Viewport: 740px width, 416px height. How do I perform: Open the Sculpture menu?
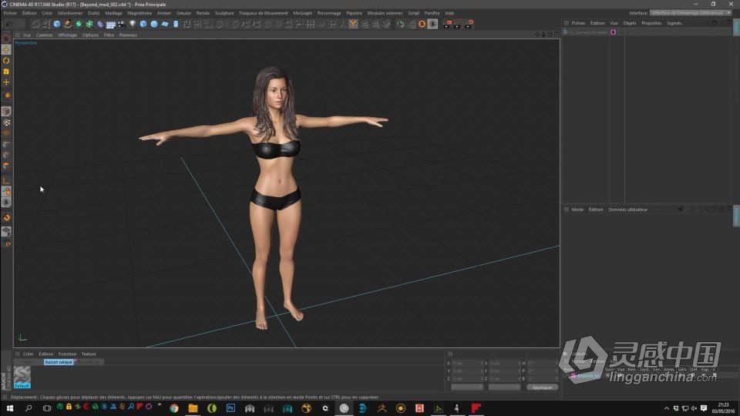(x=224, y=13)
